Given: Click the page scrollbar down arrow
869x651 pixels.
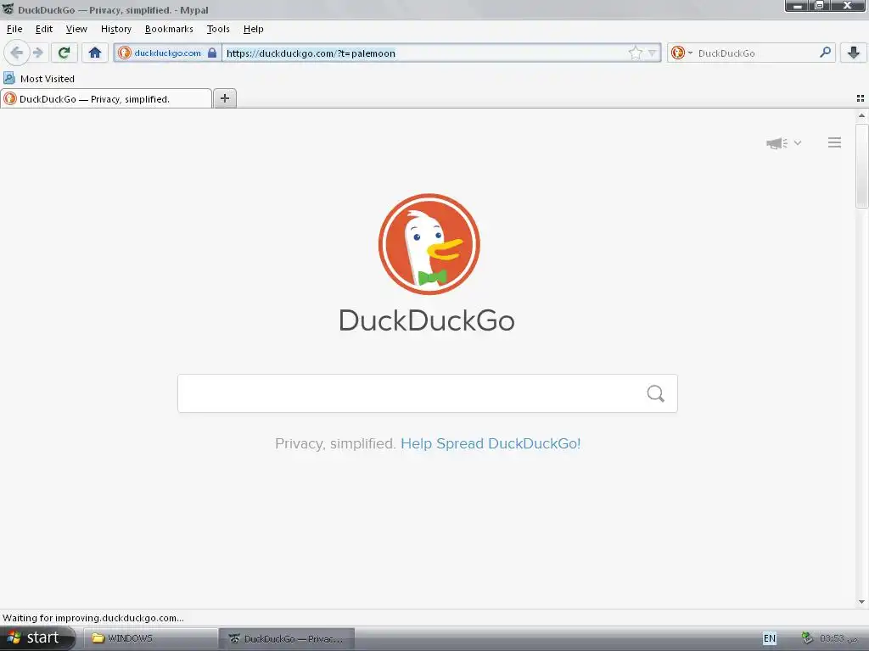Looking at the screenshot, I should pos(861,602).
